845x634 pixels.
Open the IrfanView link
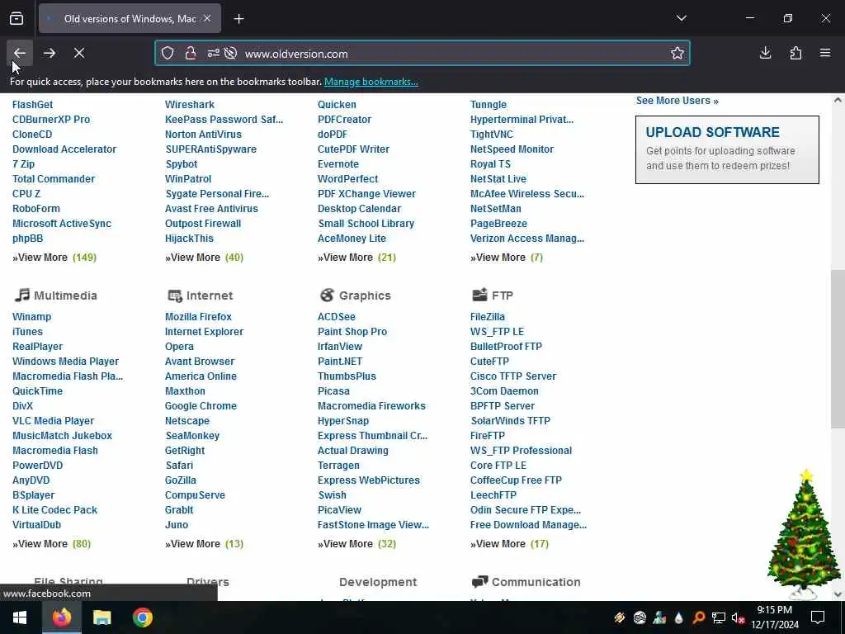click(x=339, y=347)
